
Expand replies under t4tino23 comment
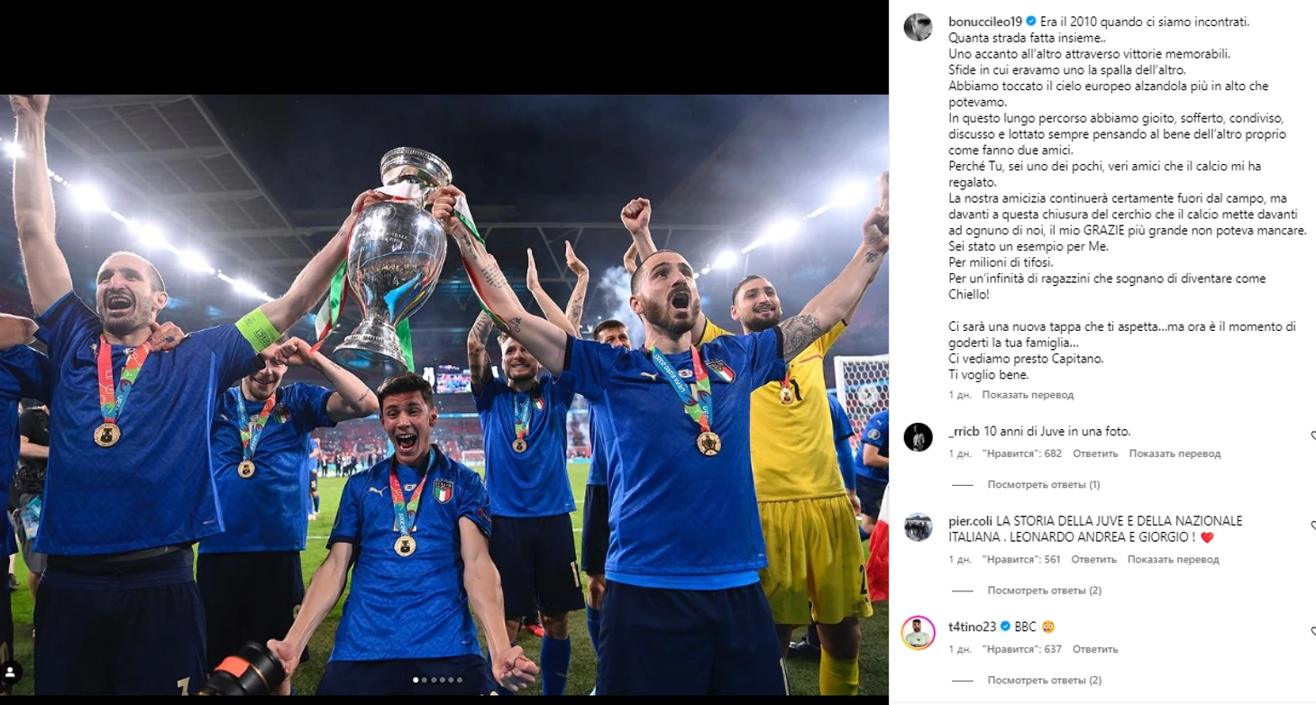point(1044,681)
